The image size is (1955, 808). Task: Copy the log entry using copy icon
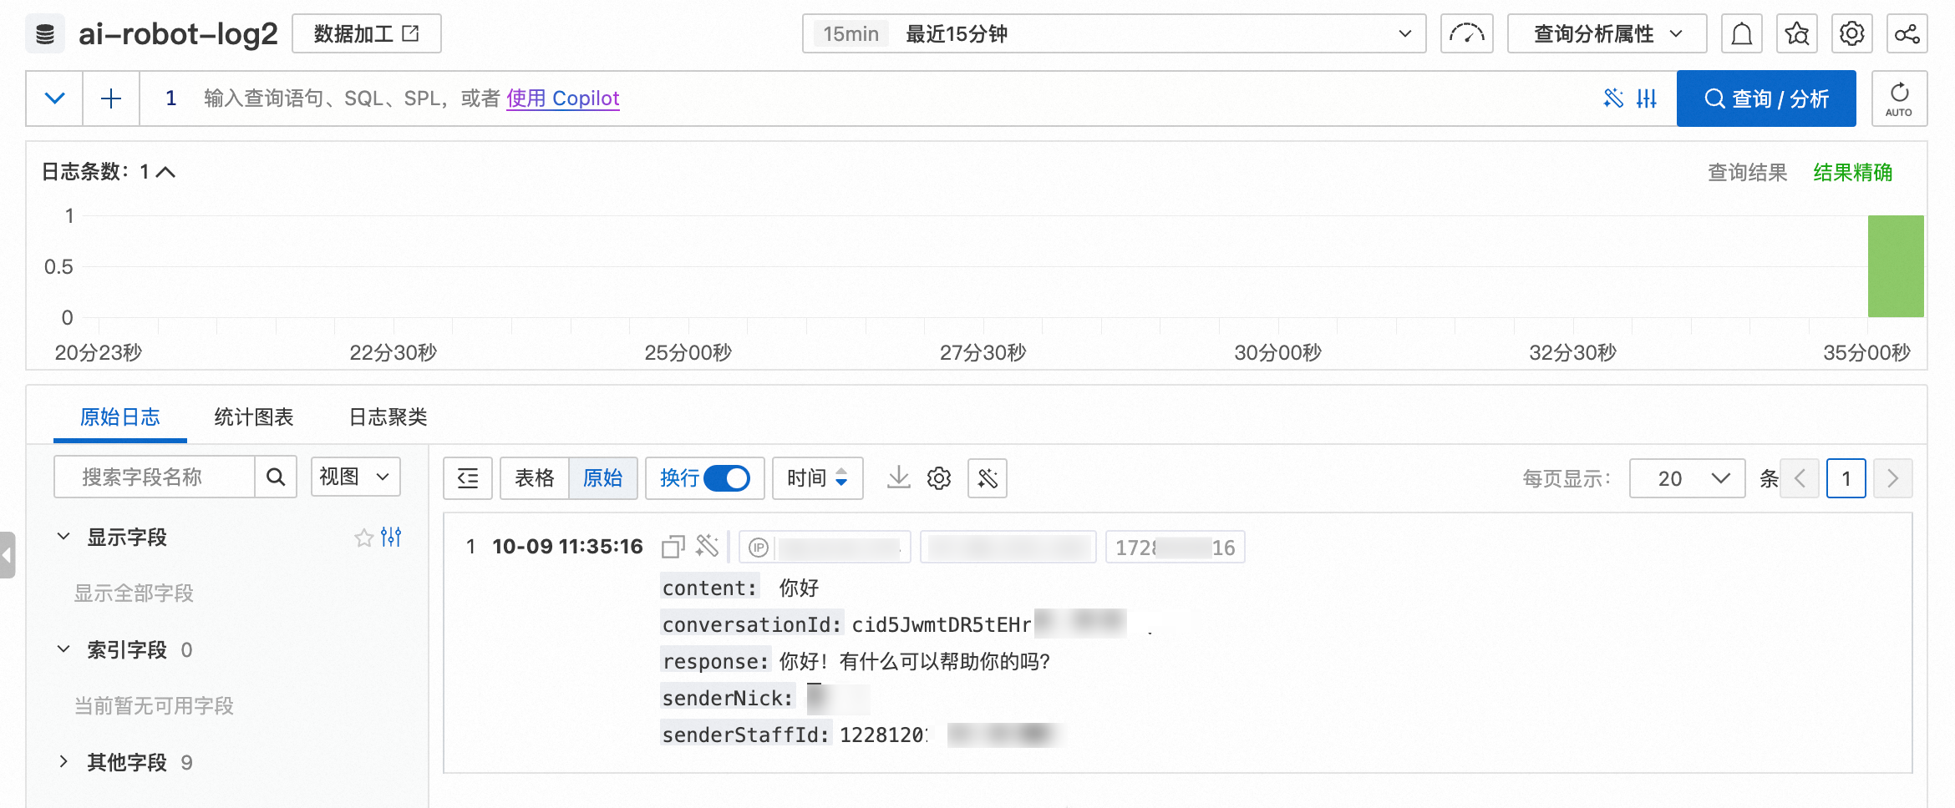(x=673, y=547)
